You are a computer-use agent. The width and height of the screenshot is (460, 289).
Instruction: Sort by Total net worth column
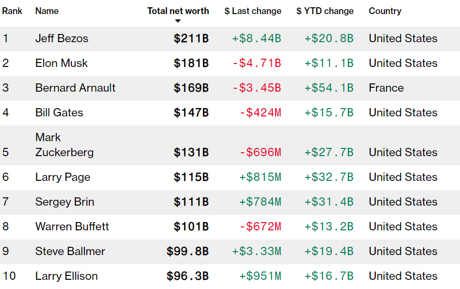point(178,11)
